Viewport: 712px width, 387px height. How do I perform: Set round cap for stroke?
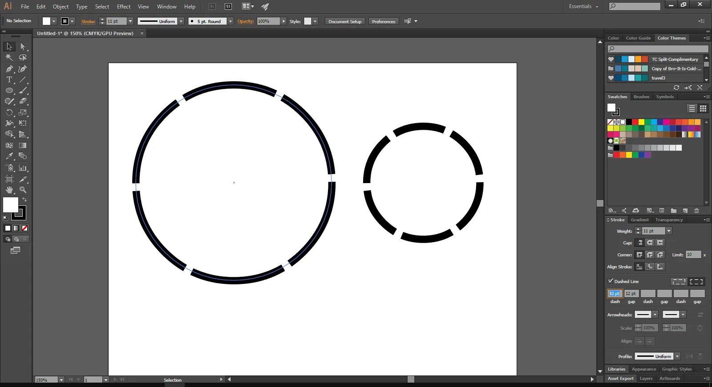pyautogui.click(x=650, y=243)
